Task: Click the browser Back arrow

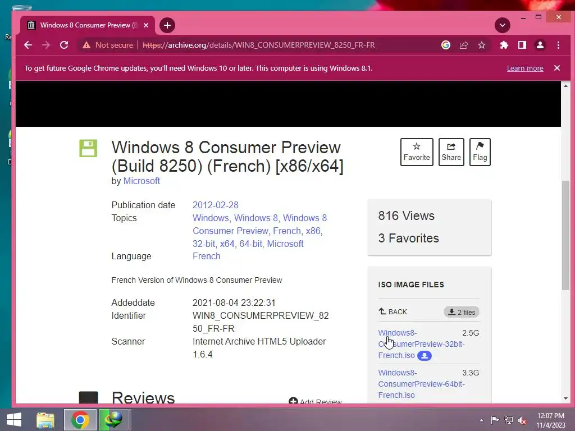Action: point(28,45)
